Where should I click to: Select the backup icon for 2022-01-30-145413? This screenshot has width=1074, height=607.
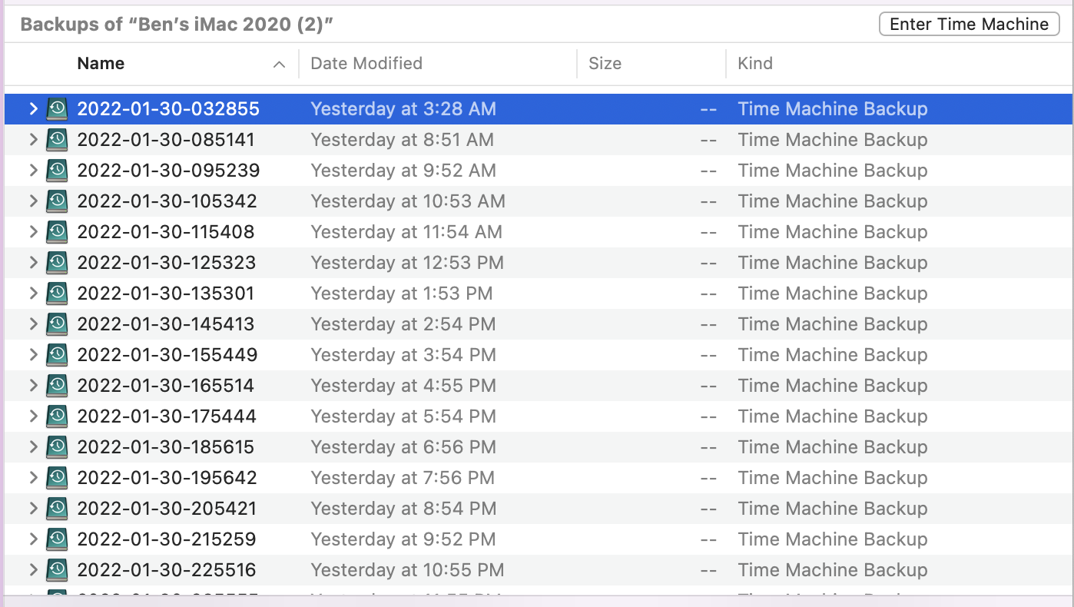point(57,324)
